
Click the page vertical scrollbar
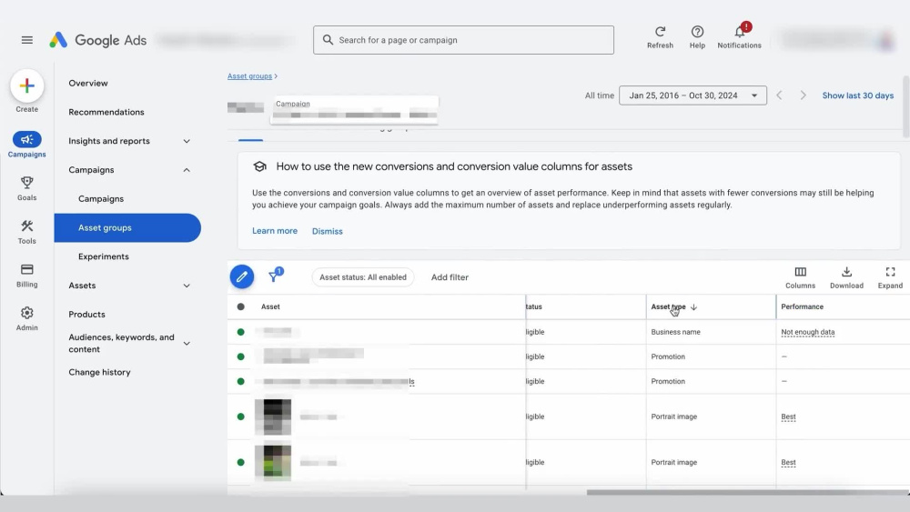tap(905, 106)
